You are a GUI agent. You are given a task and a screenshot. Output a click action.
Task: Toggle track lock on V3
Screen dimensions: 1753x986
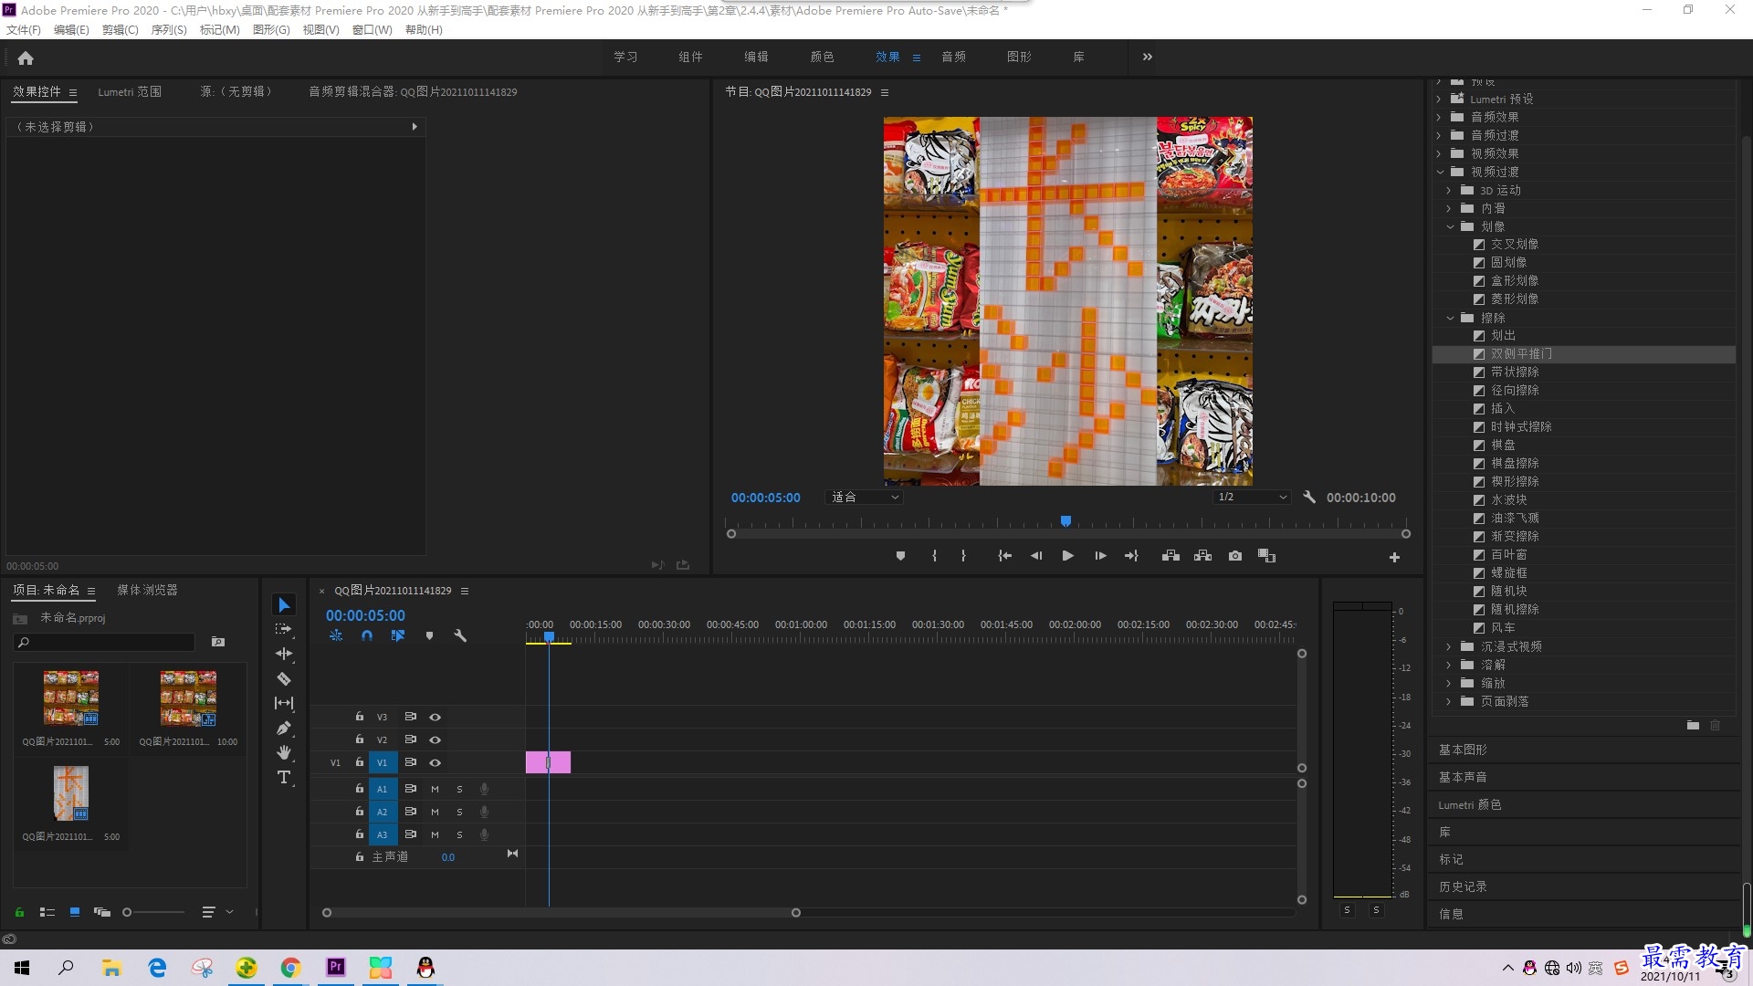pyautogui.click(x=360, y=717)
